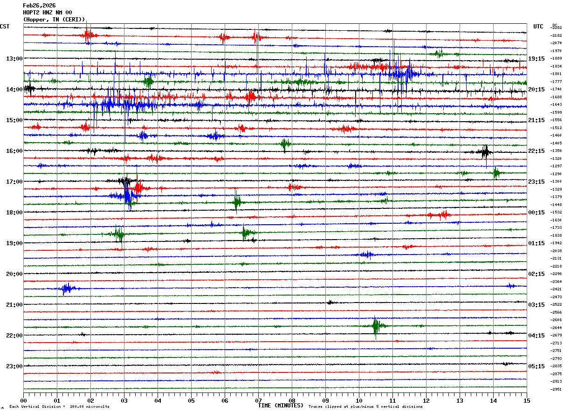Click the '09' minute axis label
The width and height of the screenshot is (564, 413).
point(325,401)
